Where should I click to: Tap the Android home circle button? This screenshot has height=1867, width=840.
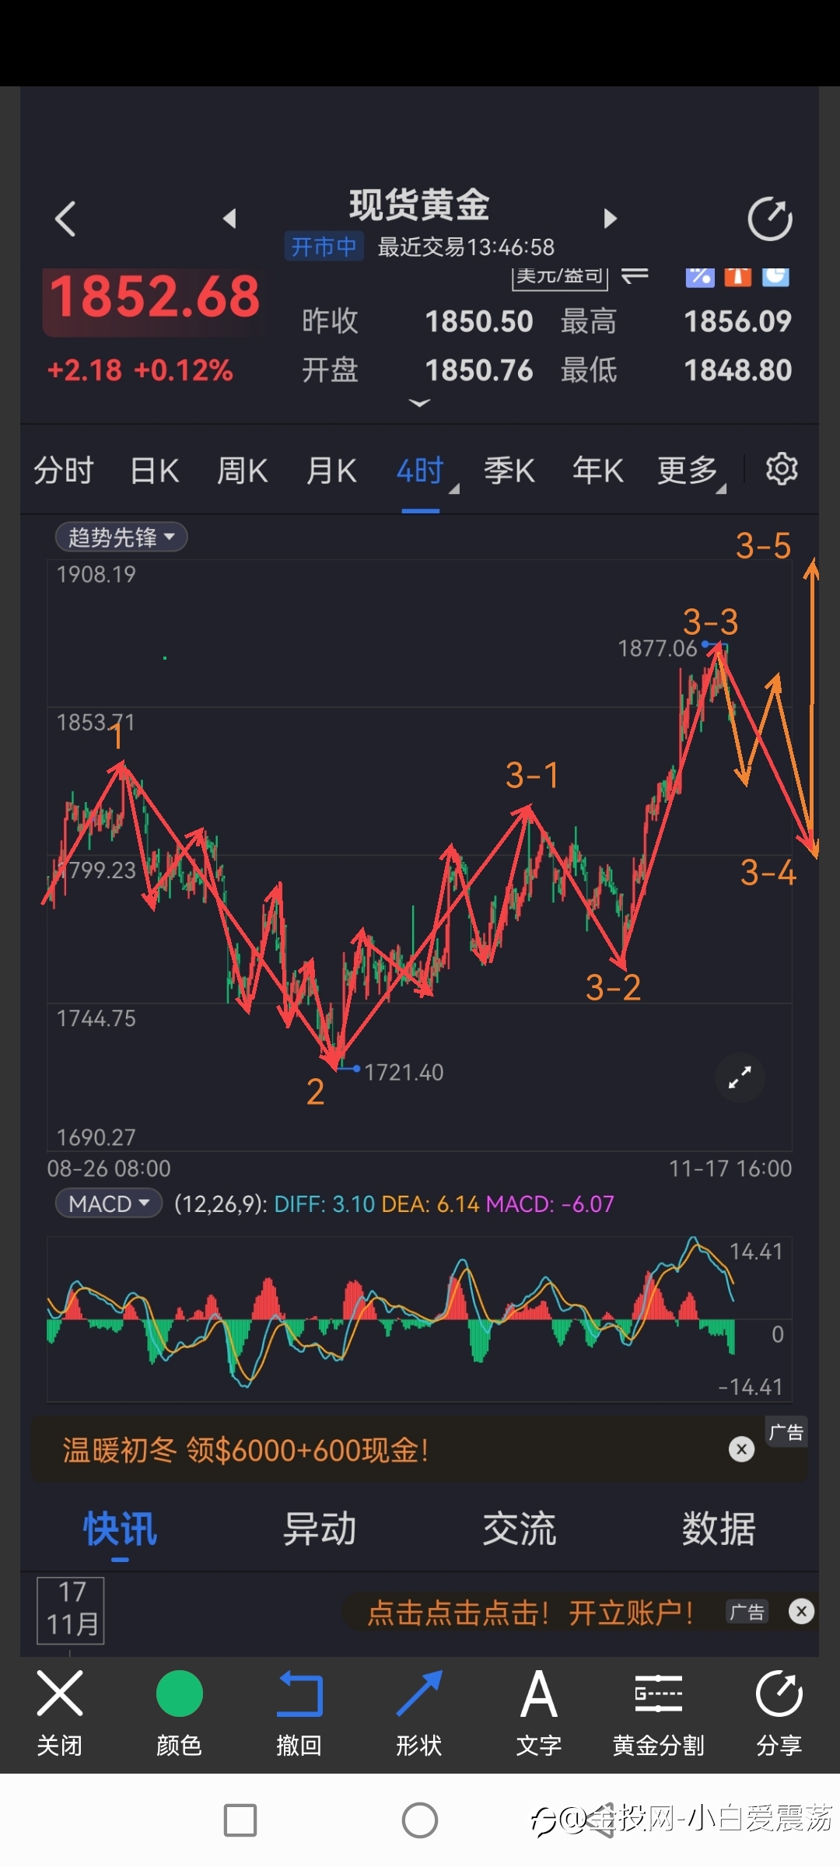[420, 1820]
